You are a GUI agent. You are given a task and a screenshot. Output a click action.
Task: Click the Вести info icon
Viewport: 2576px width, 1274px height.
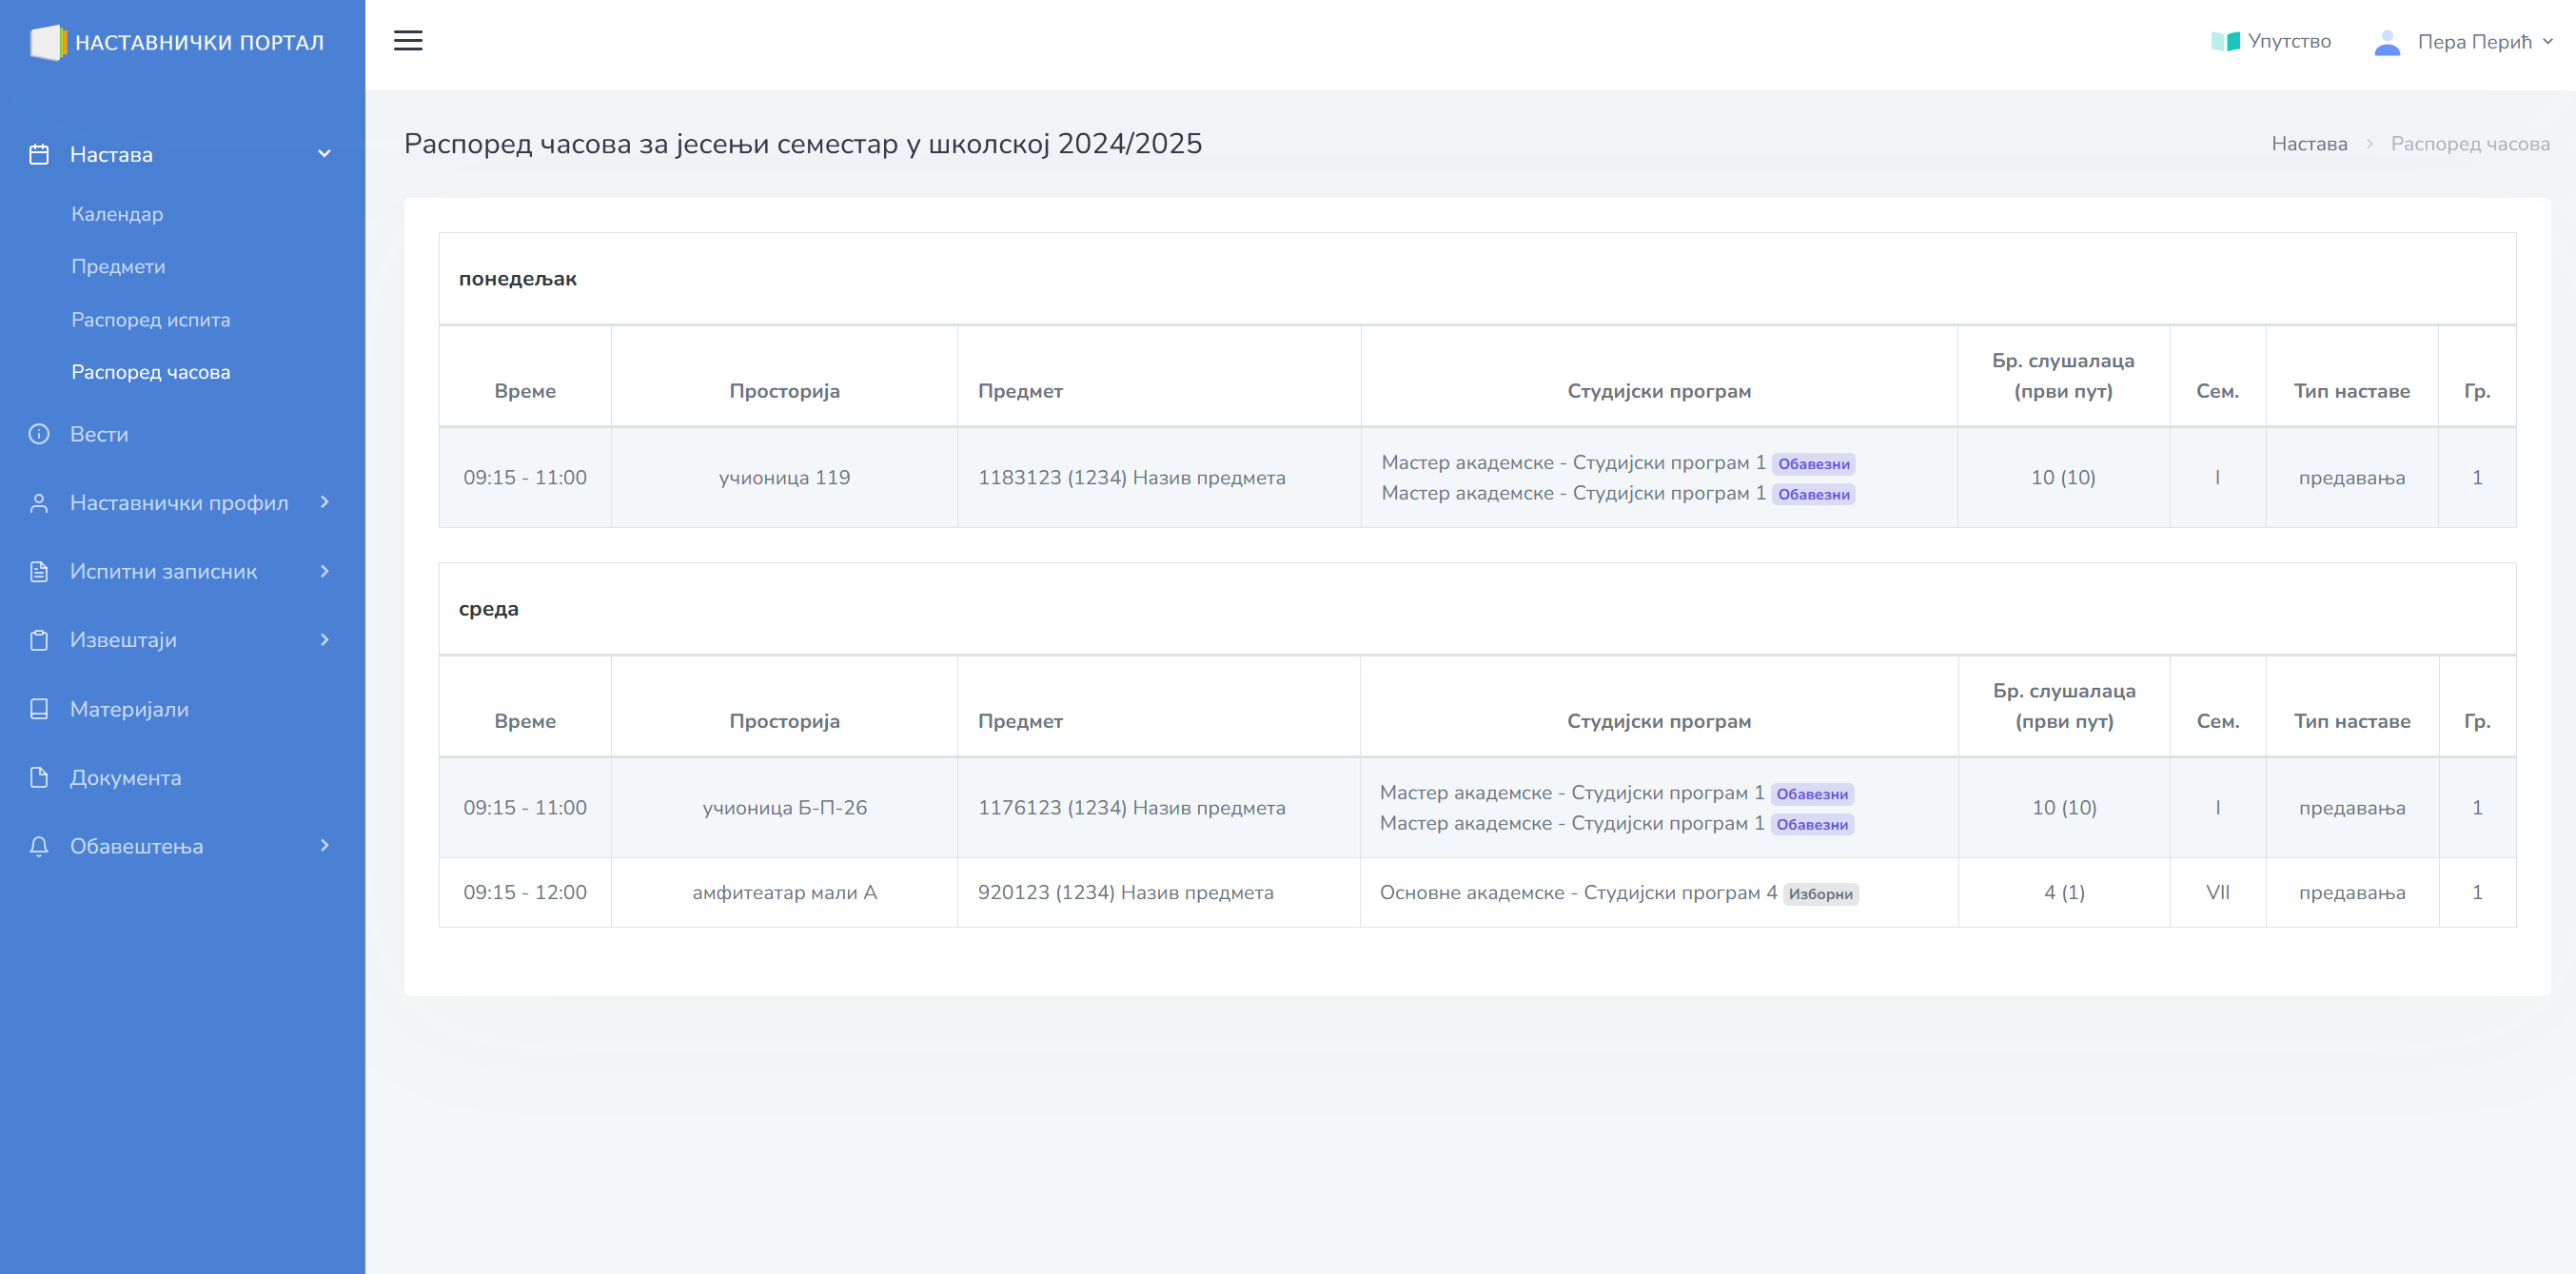tap(39, 434)
